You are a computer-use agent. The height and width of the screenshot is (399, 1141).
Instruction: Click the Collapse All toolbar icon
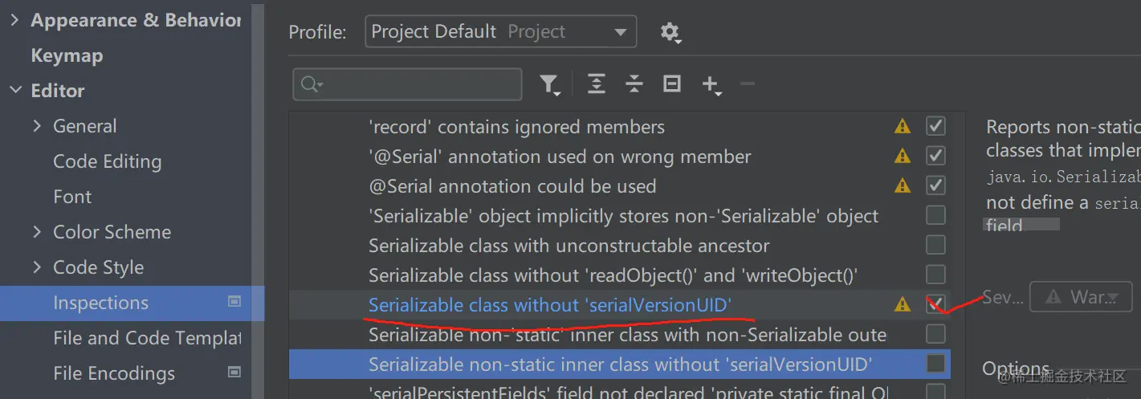pos(634,84)
